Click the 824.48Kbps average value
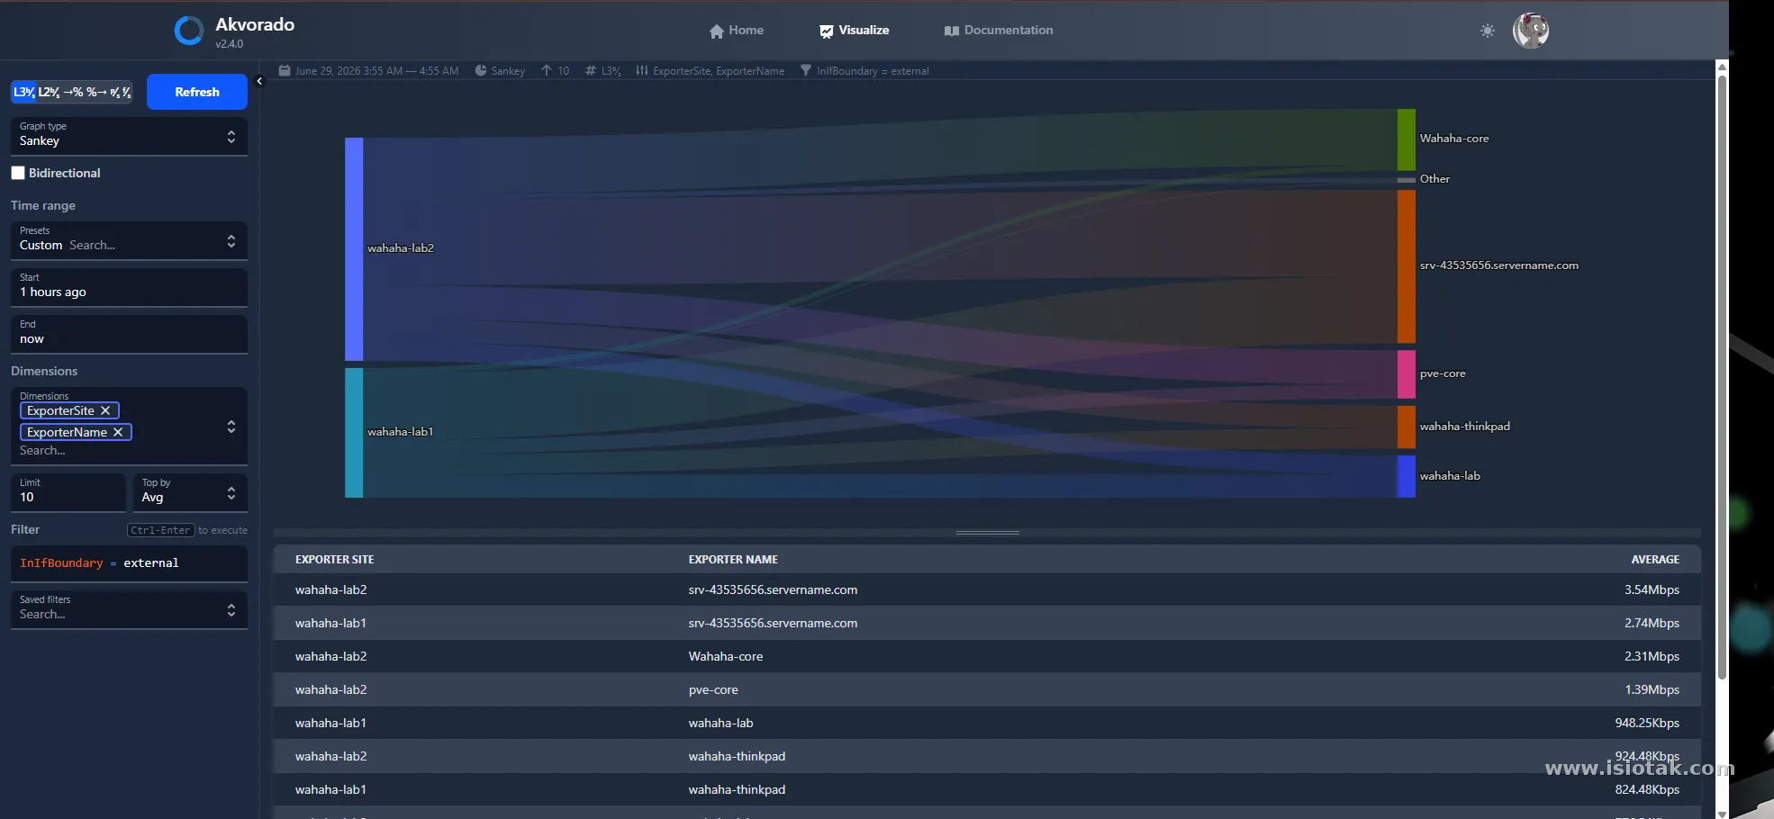 (x=1647, y=790)
